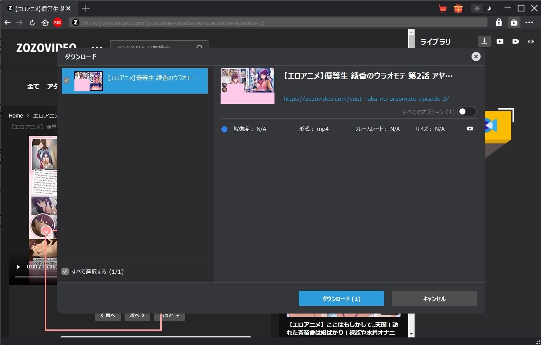
Task: Toggle the すべて選択する checkbox
Action: point(65,271)
